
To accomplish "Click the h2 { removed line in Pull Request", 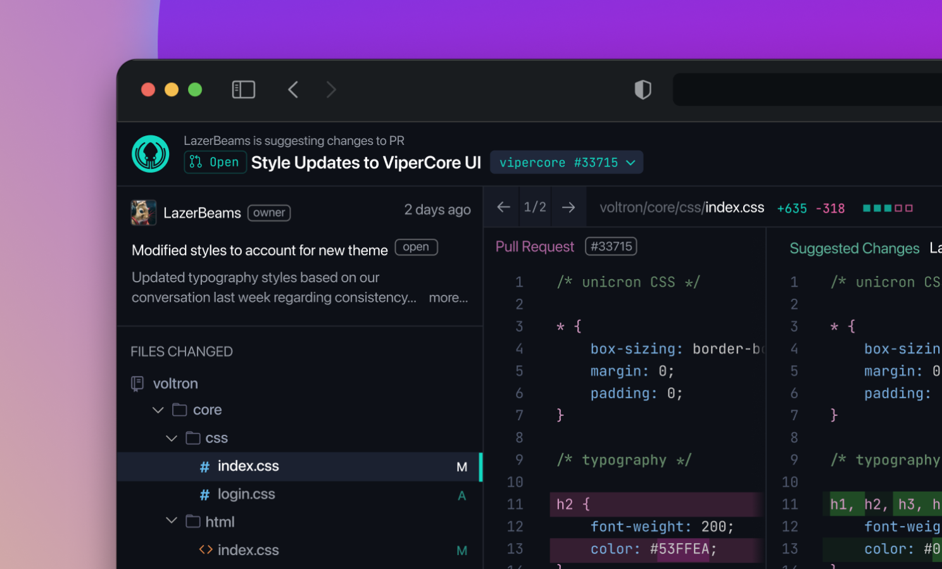I will [x=656, y=504].
